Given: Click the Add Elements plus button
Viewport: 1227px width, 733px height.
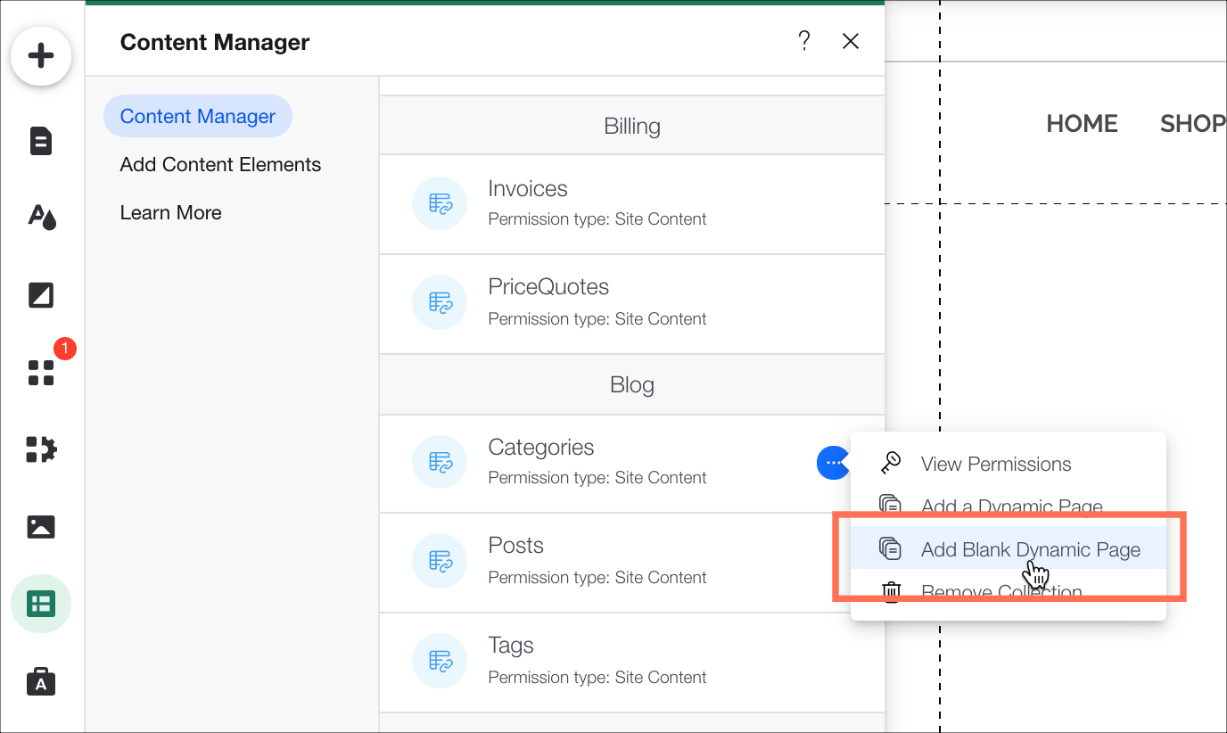Looking at the screenshot, I should coord(40,56).
